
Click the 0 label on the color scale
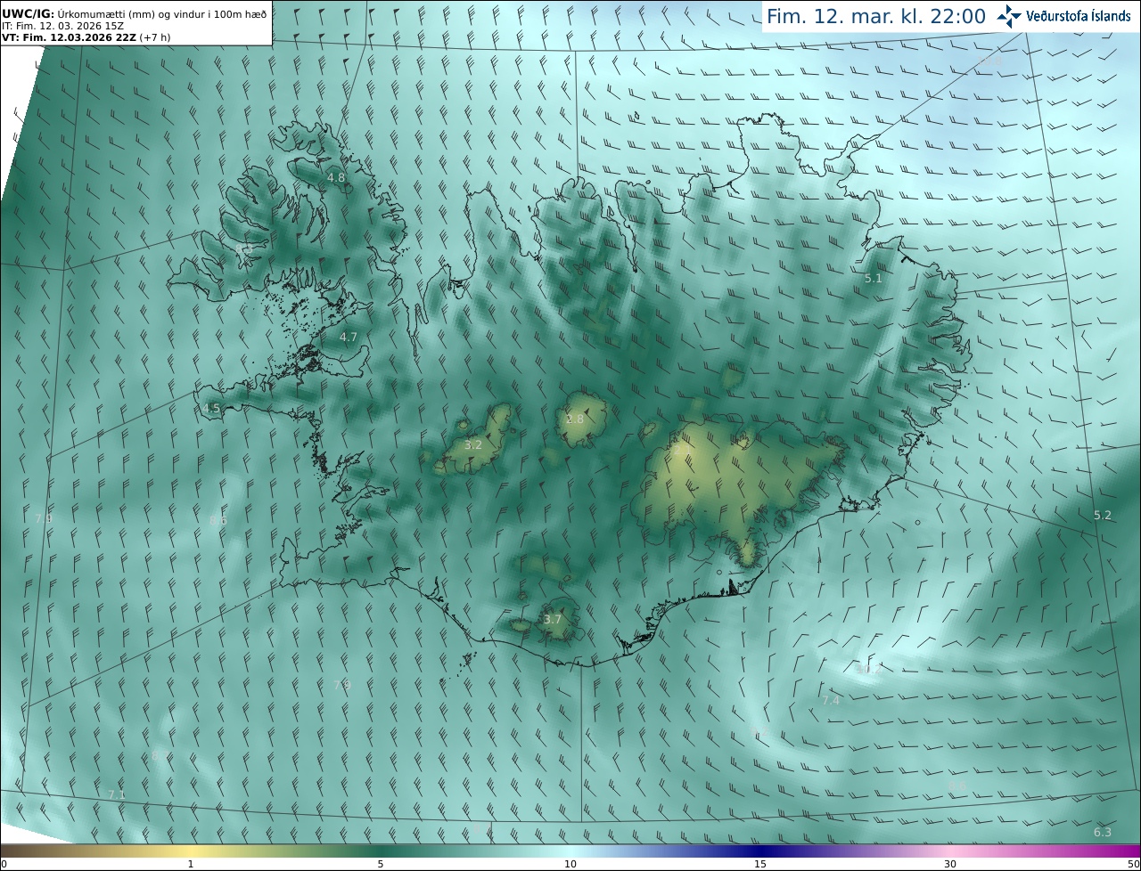(4, 864)
